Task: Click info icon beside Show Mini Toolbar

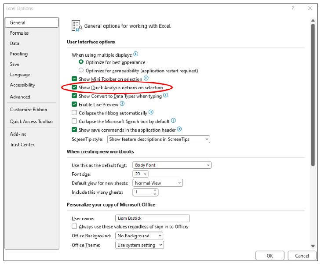Action: (146, 78)
